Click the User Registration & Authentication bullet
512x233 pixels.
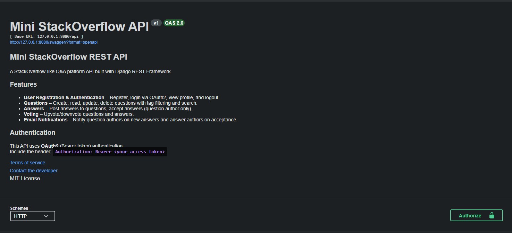pos(121,97)
